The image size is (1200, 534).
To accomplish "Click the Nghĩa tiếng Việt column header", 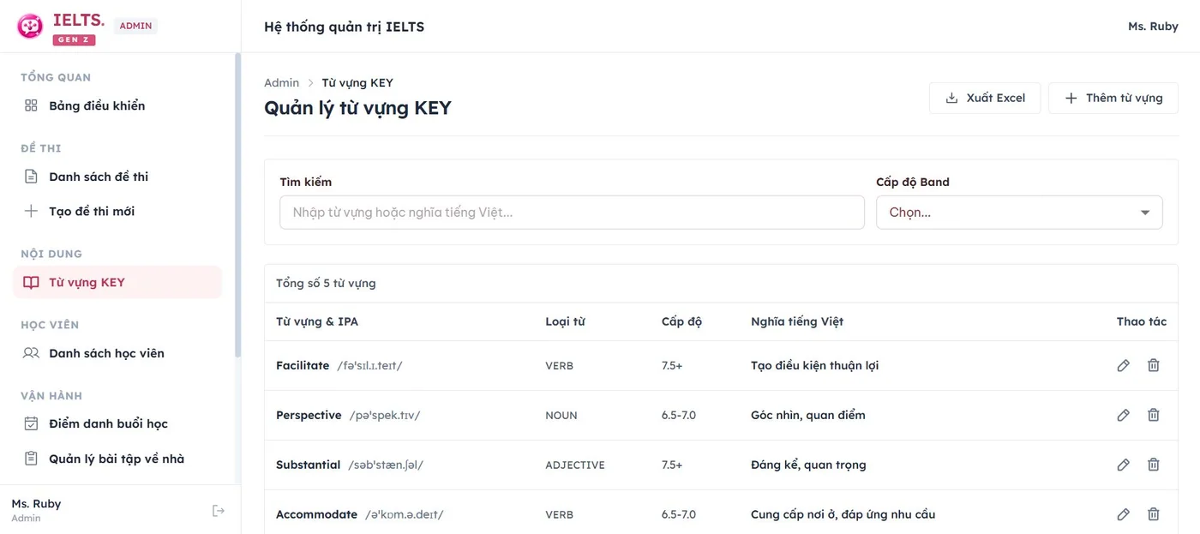I will [797, 321].
